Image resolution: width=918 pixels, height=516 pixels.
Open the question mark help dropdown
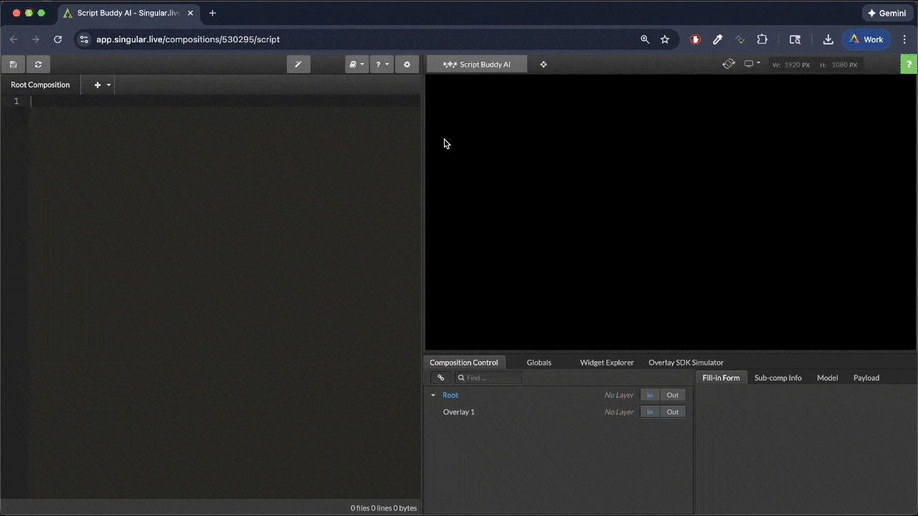coord(382,64)
